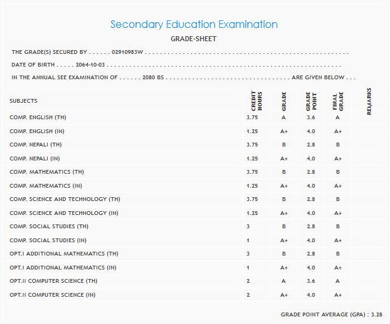390x324 pixels.
Task: Click grade point 3.6 for COMP. ENGLISH (TH)
Action: pos(311,117)
